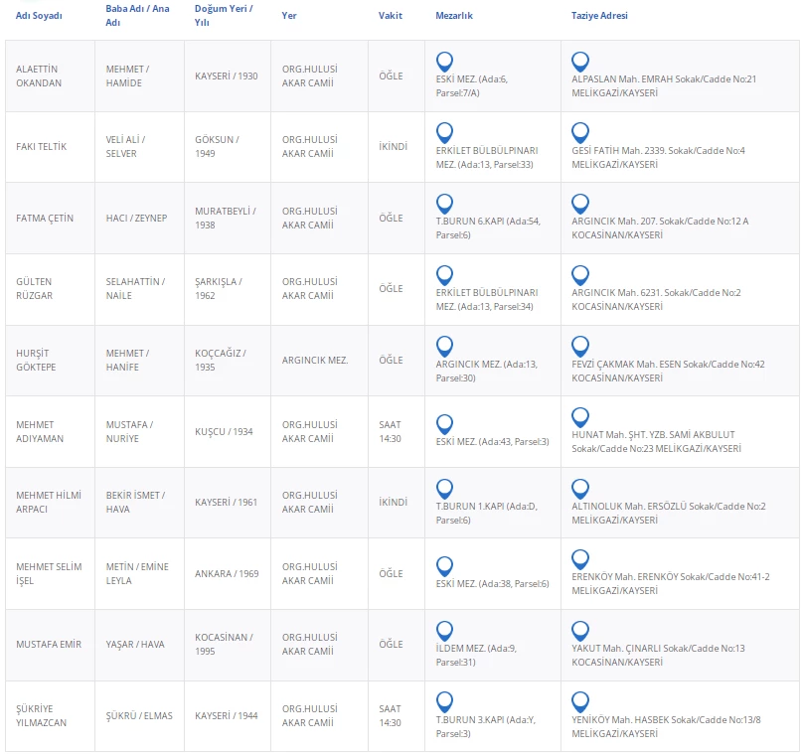Open HUNAT Mah. condolence address map pin
801x754 pixels.
[580, 418]
